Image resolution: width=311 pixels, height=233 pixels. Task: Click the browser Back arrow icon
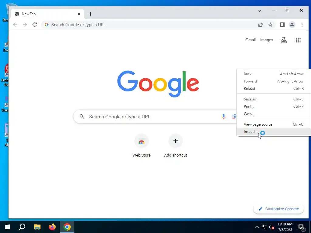15,25
